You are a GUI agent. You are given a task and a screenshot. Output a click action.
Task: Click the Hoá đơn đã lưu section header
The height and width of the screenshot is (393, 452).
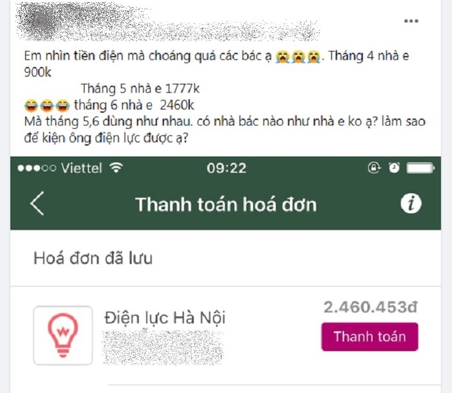(x=93, y=258)
